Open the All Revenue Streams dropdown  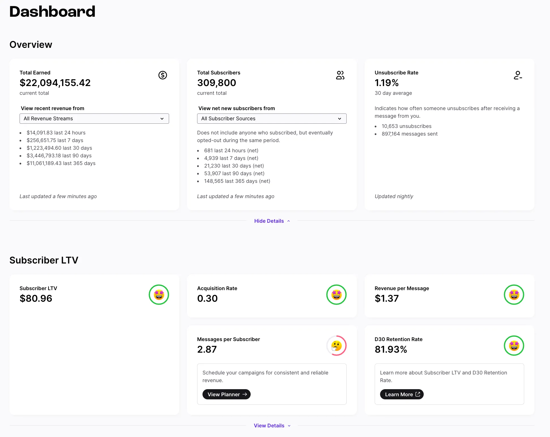(94, 119)
